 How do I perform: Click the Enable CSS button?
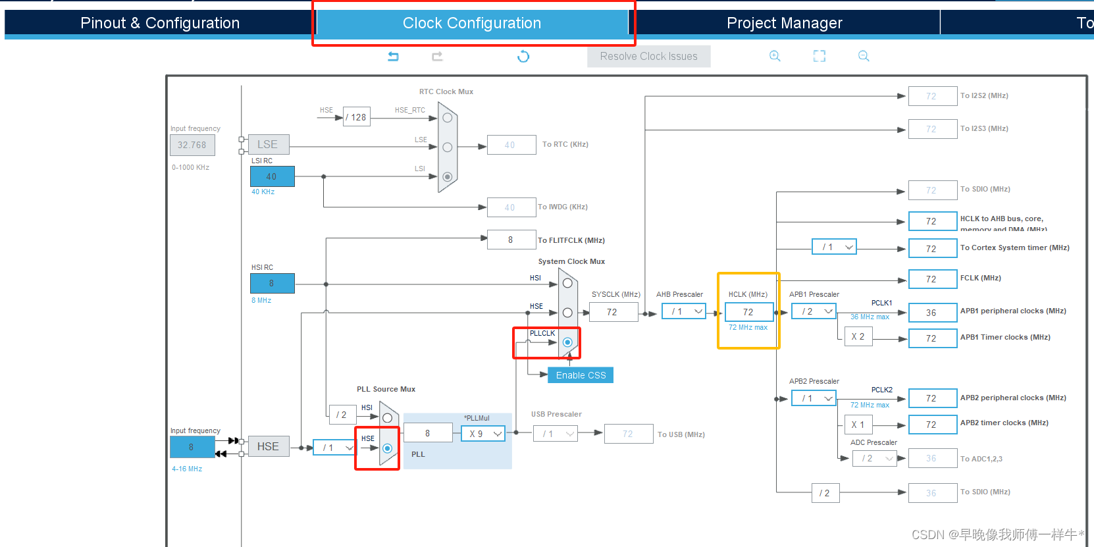coord(581,375)
